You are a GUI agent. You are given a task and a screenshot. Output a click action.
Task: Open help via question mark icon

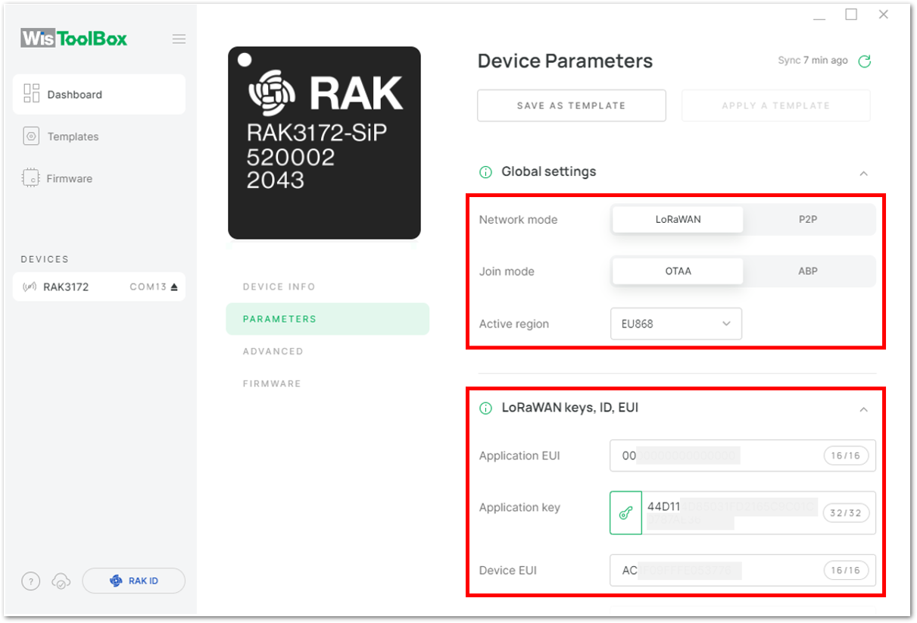tap(30, 581)
